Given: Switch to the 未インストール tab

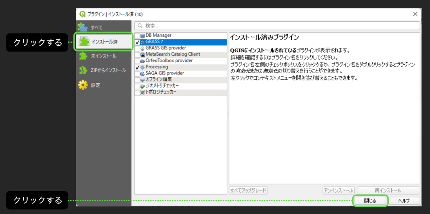Looking at the screenshot, I should tap(104, 56).
